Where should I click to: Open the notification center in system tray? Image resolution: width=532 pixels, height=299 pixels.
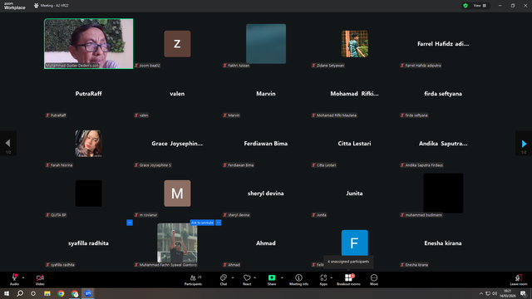click(x=523, y=293)
